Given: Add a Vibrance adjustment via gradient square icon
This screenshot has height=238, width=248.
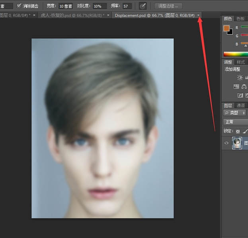Looking at the screenshot, I should pyautogui.click(x=236, y=86).
